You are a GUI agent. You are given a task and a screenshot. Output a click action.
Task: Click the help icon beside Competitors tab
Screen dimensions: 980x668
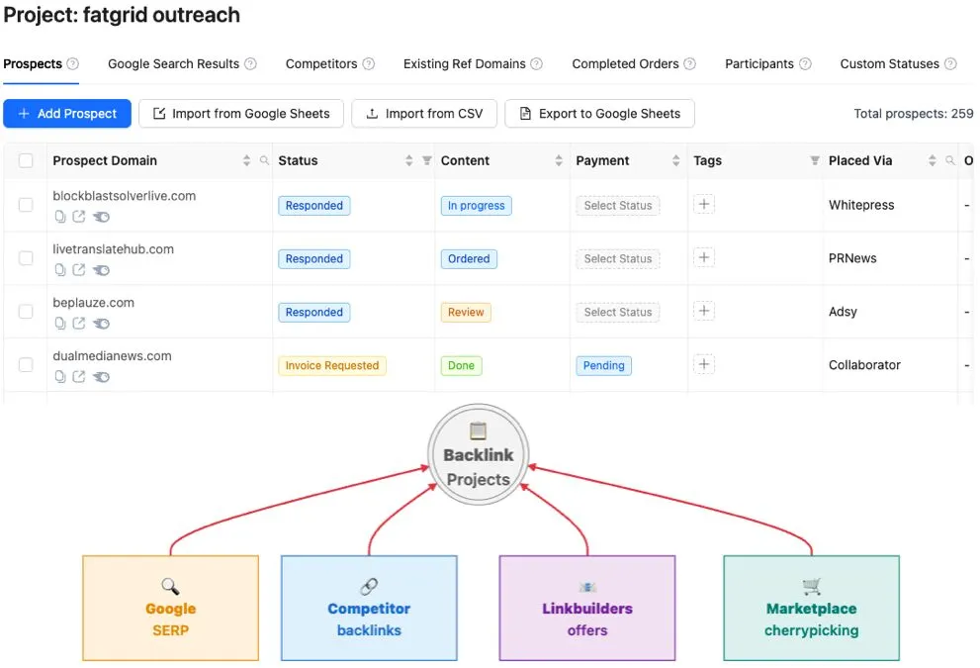369,64
